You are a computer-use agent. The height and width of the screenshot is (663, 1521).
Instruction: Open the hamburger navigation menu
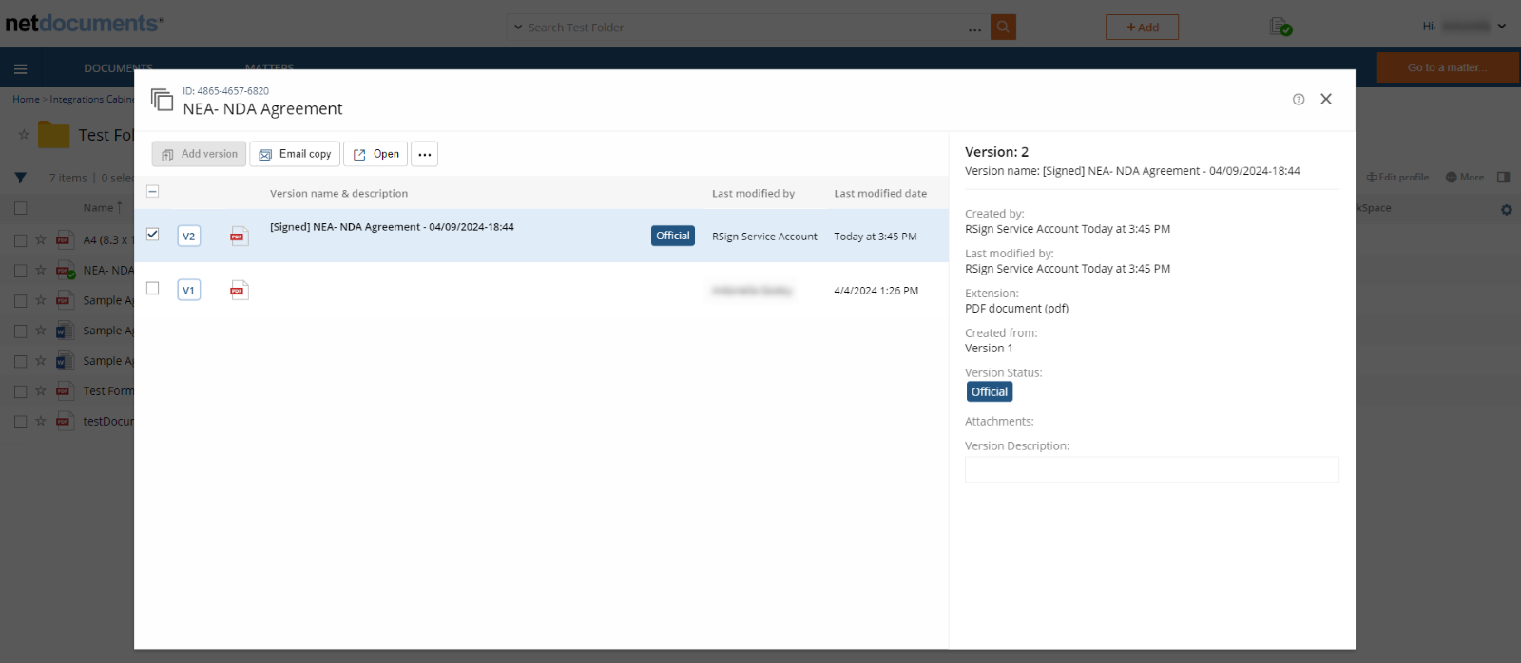20,68
